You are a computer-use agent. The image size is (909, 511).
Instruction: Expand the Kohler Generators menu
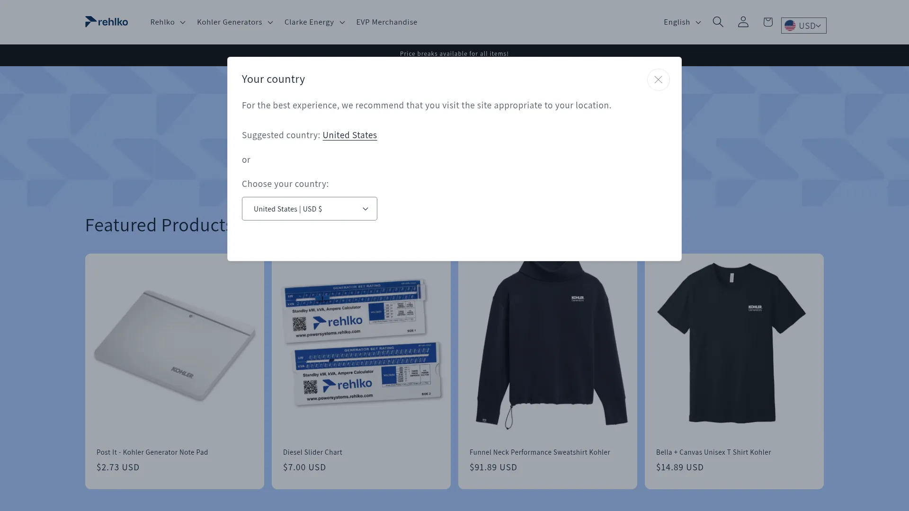click(x=235, y=22)
